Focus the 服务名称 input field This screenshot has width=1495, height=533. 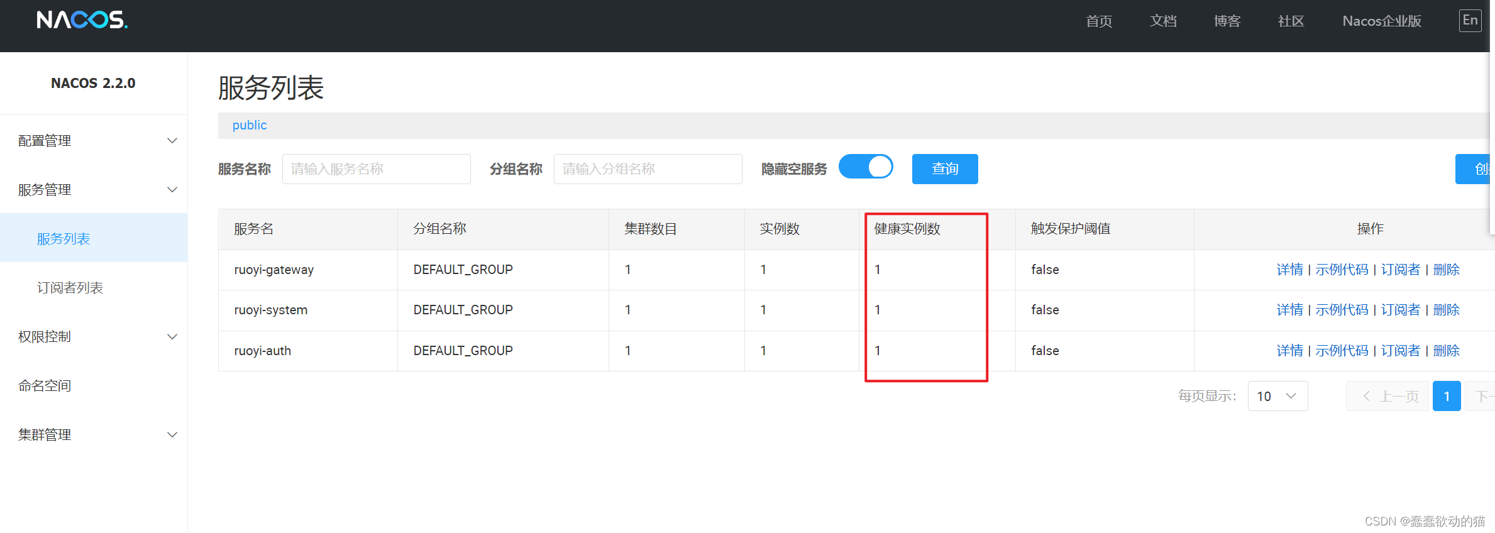tap(376, 169)
